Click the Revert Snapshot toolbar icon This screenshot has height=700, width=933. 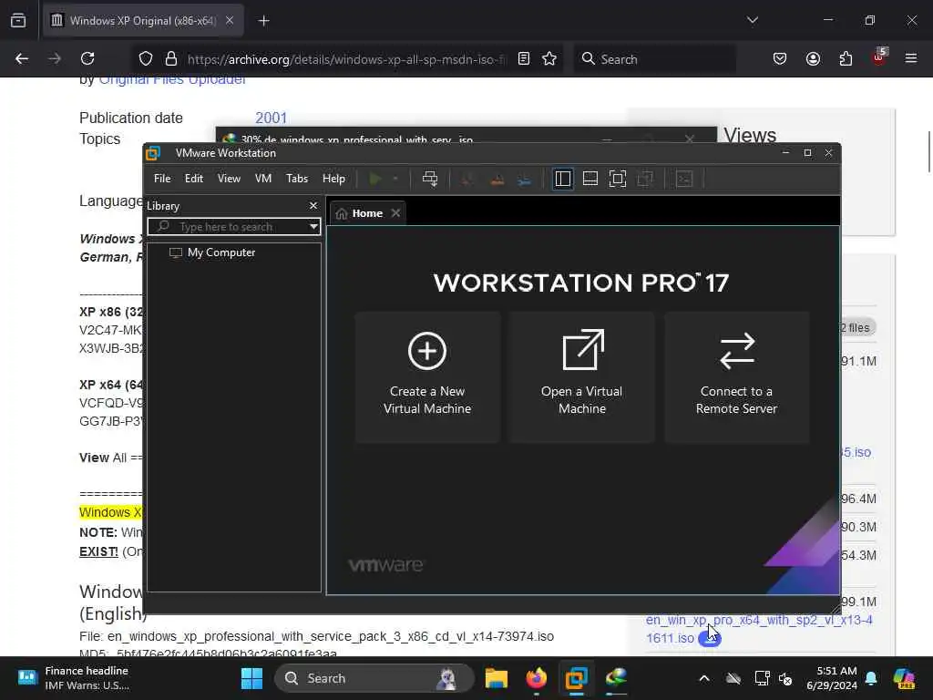point(497,180)
